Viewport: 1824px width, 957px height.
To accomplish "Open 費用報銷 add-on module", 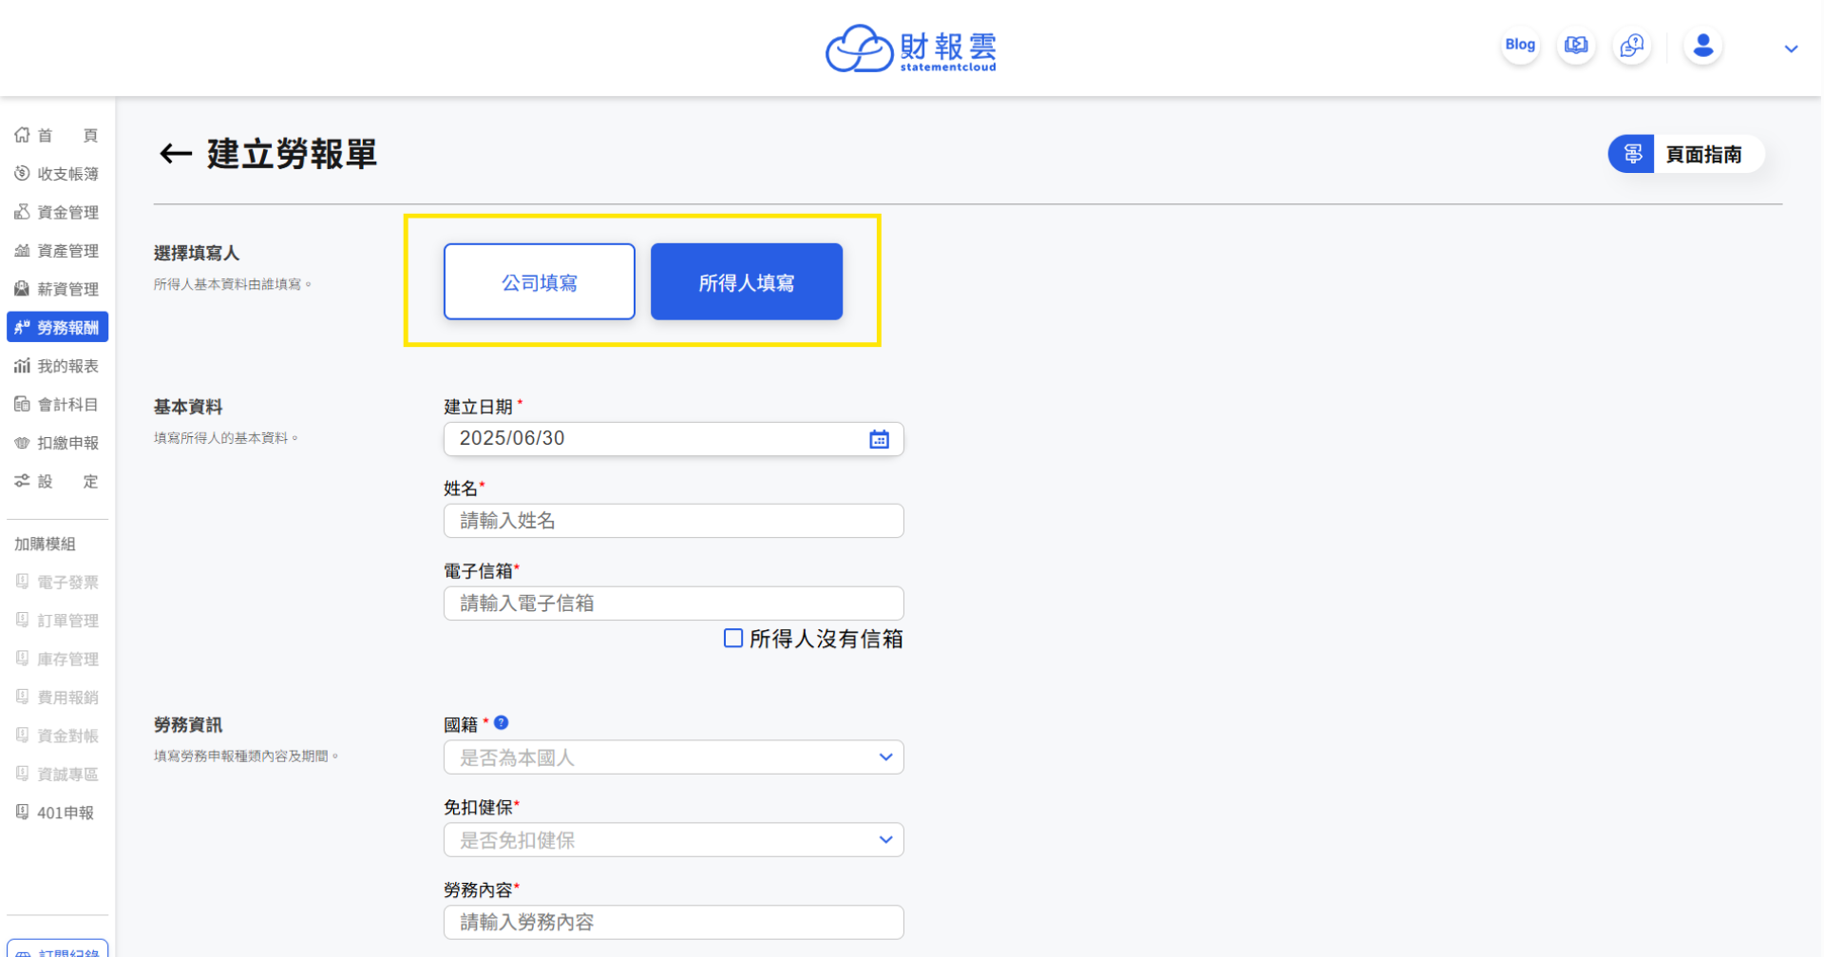I will pyautogui.click(x=57, y=697).
